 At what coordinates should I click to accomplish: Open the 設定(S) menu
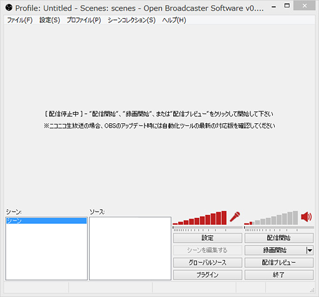[50, 20]
